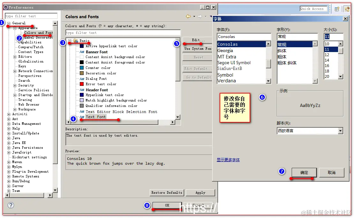The height and width of the screenshot is (218, 354).
Task: Collapse the General tree node
Action: (x=9, y=23)
